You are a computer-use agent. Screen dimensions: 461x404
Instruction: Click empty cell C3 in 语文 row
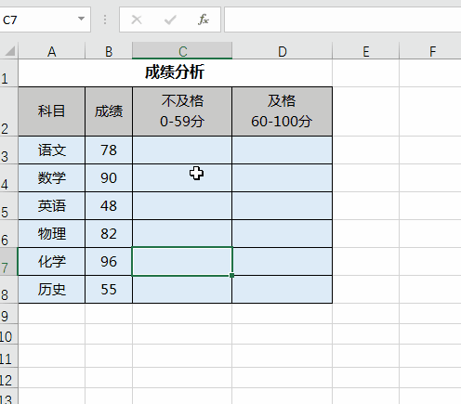tap(182, 150)
